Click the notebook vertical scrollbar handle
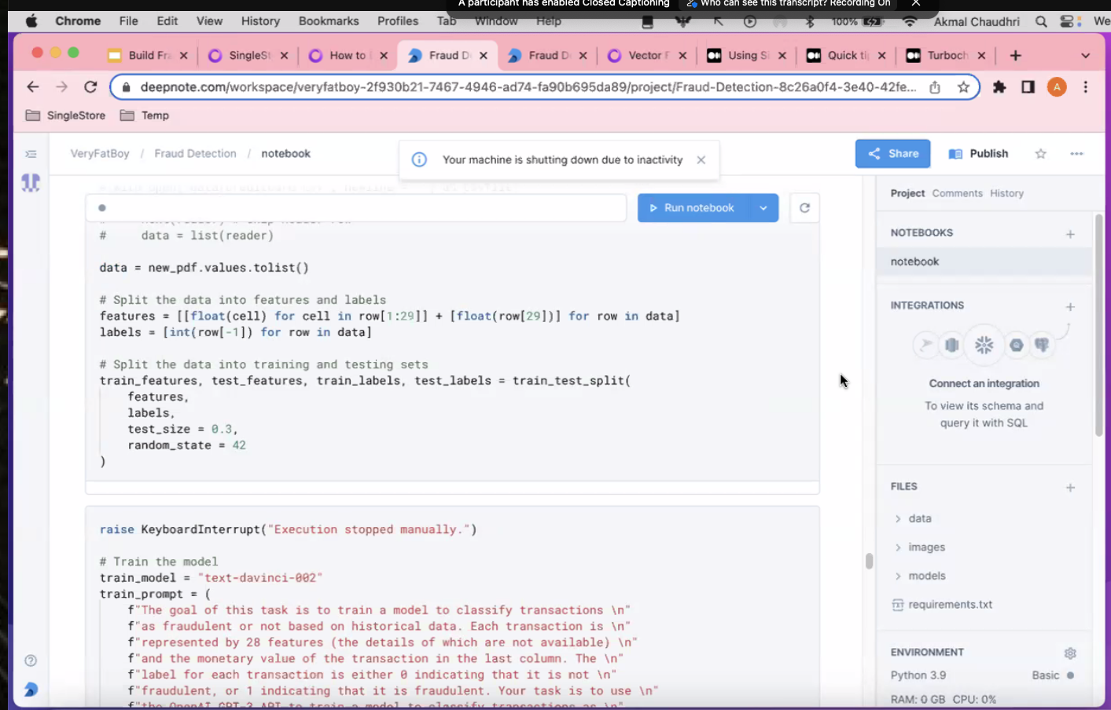1111x710 pixels. [x=869, y=561]
